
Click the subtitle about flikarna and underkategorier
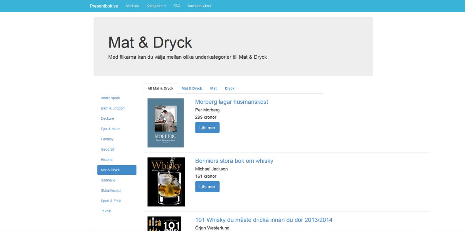[x=188, y=57]
